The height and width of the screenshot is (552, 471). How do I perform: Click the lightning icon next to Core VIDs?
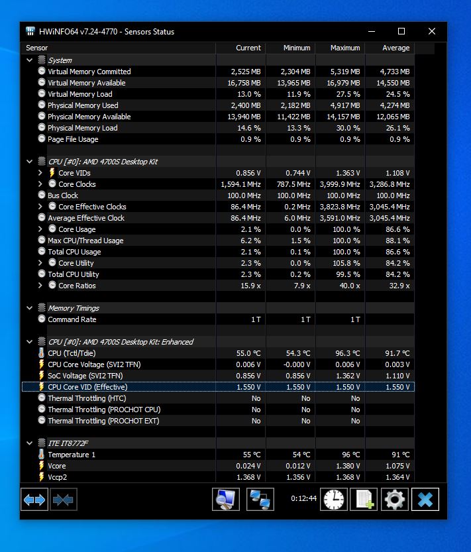click(52, 173)
